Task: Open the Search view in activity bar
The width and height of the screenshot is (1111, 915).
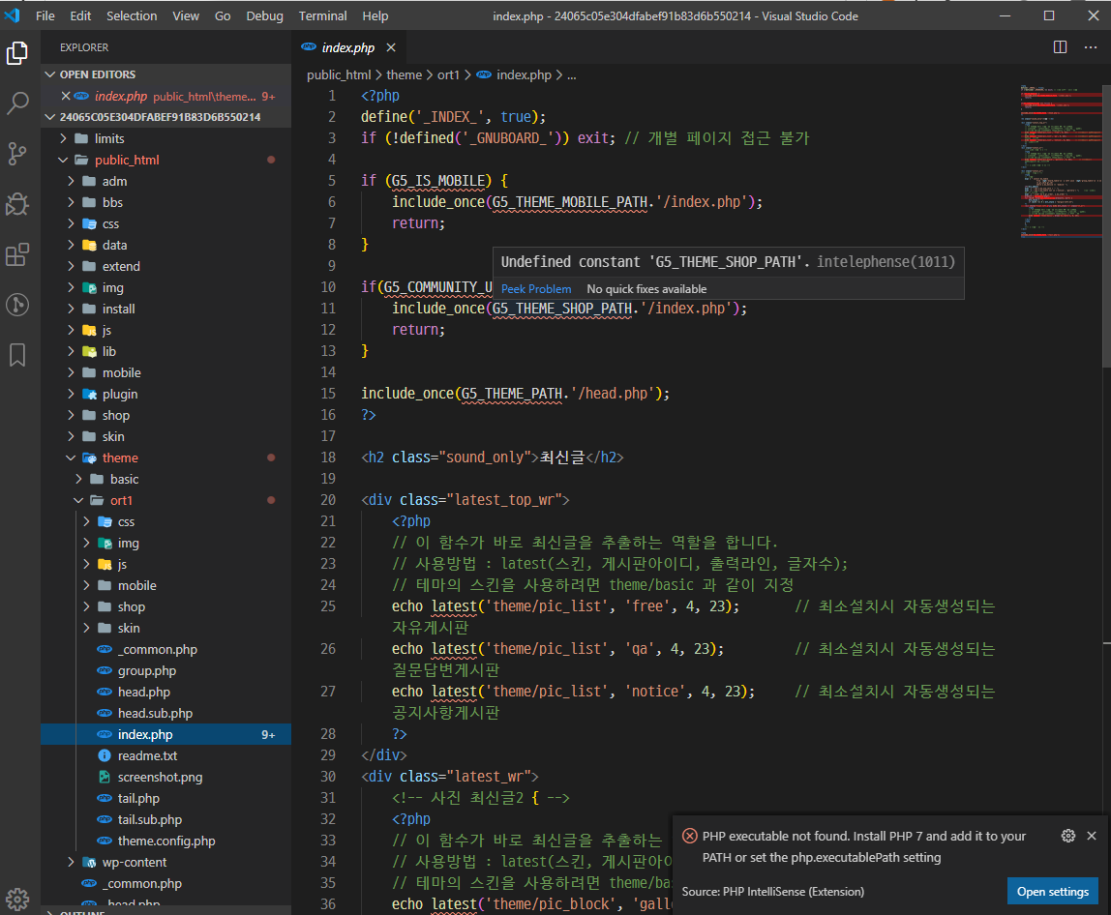Action: [17, 103]
